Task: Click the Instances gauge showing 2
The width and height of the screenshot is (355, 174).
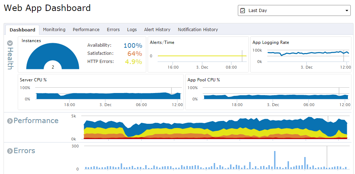Action: point(53,56)
